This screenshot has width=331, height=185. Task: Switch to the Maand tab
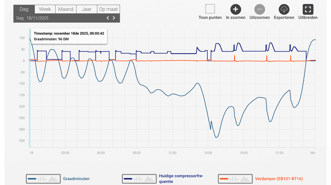point(65,9)
